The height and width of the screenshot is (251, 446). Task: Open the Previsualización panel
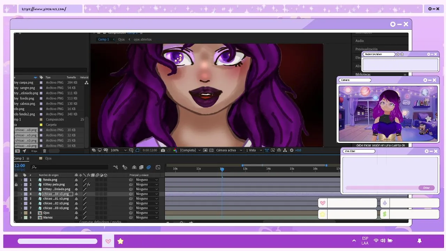click(366, 49)
